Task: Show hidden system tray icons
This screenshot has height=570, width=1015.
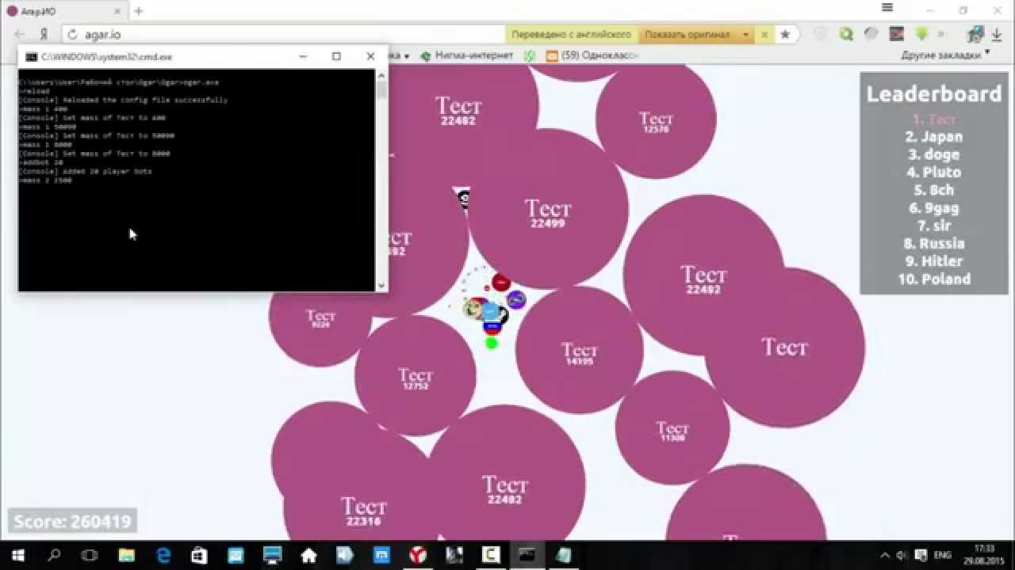Action: pos(885,555)
